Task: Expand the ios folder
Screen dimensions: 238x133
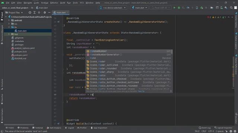Action: (x=9, y=24)
